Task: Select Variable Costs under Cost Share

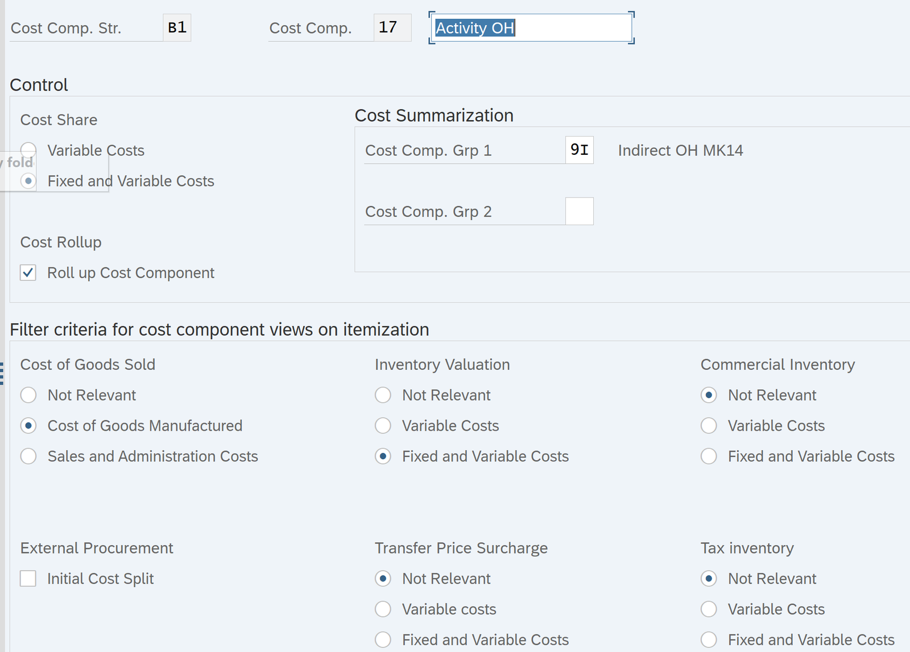Action: (x=28, y=150)
